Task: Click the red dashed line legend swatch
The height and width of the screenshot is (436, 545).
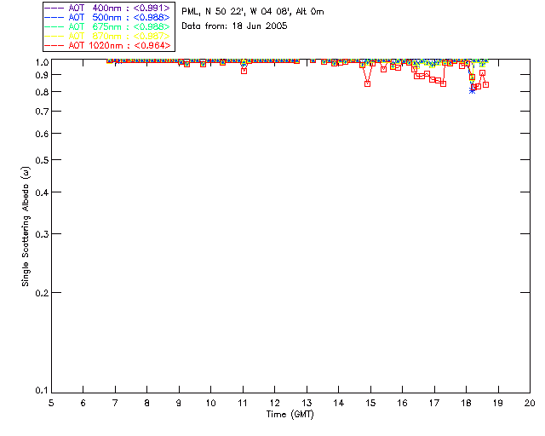Action: pyautogui.click(x=54, y=45)
